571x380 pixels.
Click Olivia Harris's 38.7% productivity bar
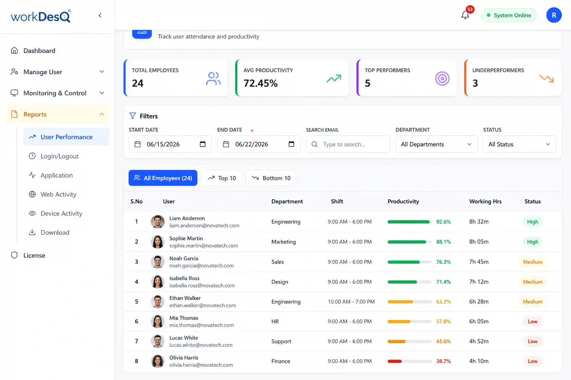(x=410, y=361)
